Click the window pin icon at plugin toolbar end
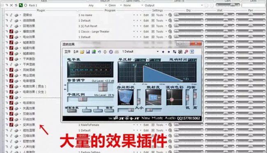The image size is (267, 153). coord(192,52)
